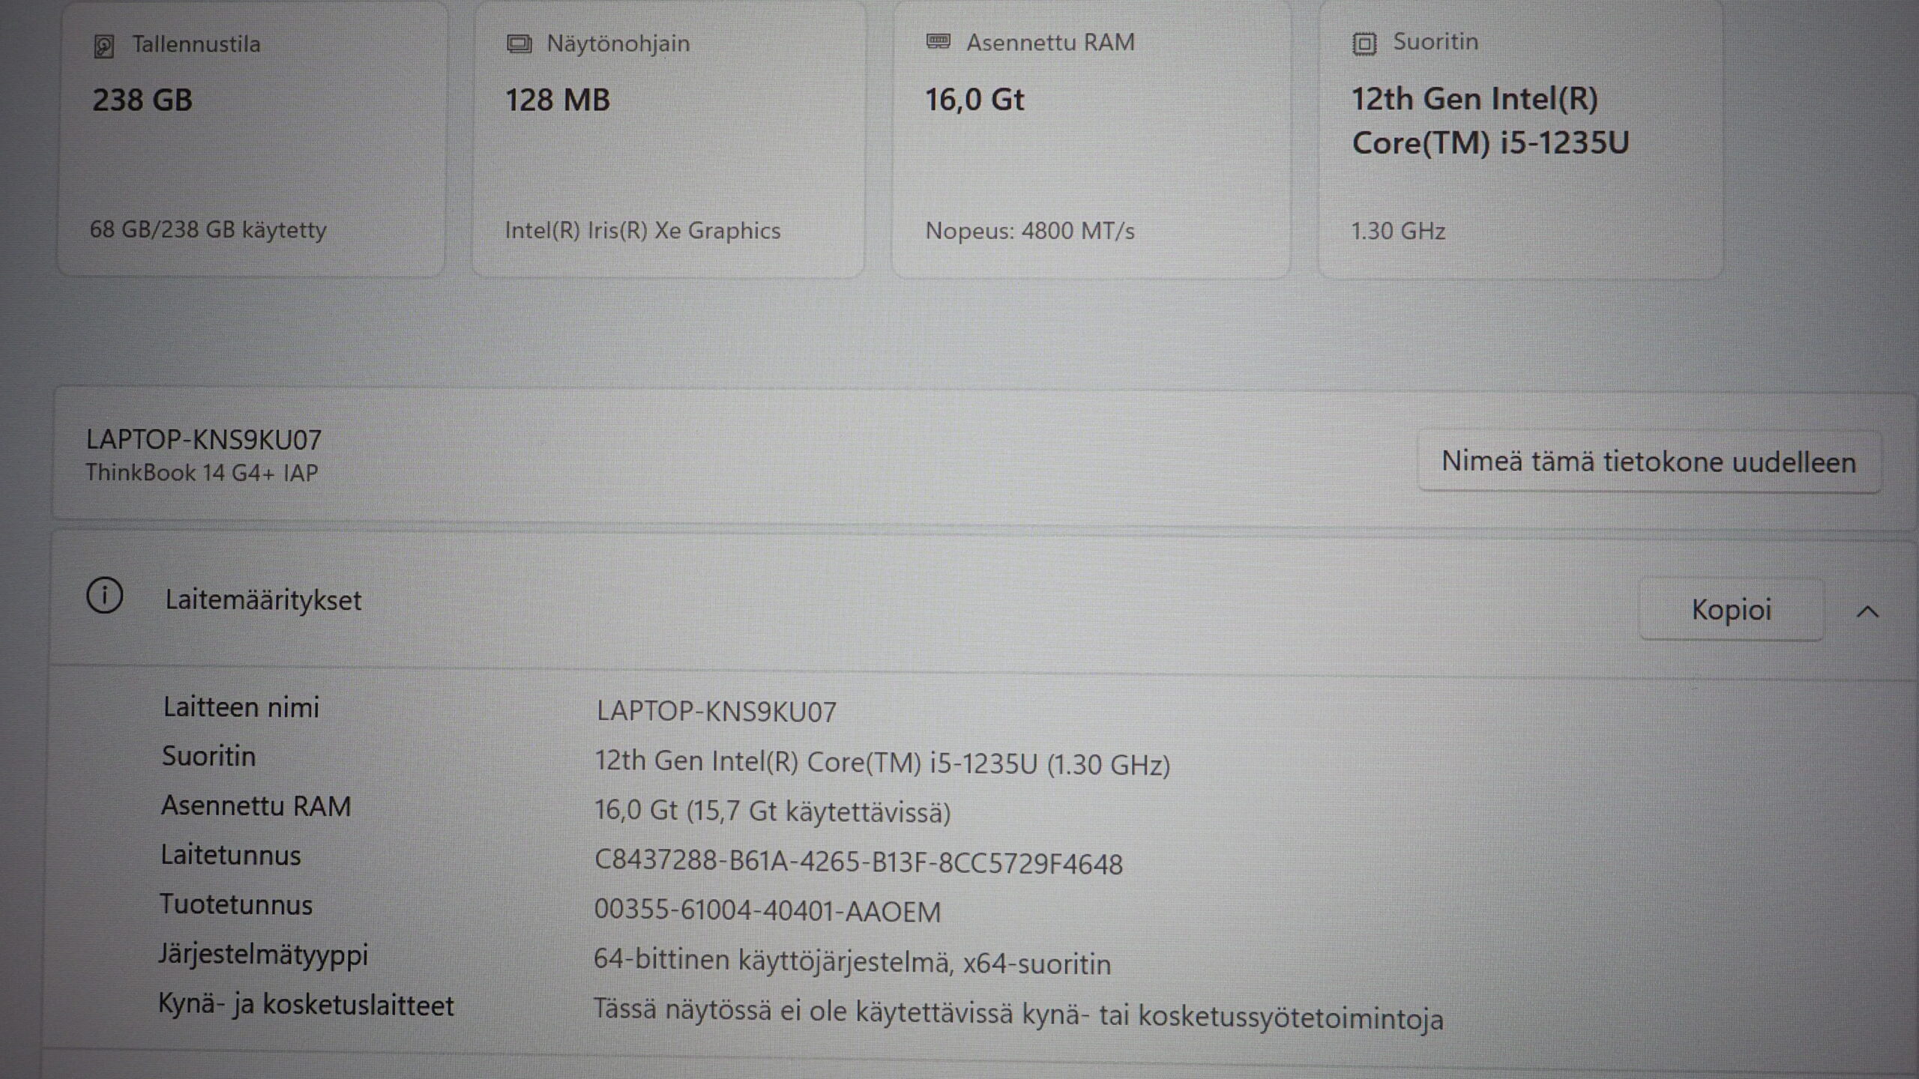Screen dimensions: 1919x1079
Task: Click the Suoritin processor chip icon
Action: coord(1364,44)
